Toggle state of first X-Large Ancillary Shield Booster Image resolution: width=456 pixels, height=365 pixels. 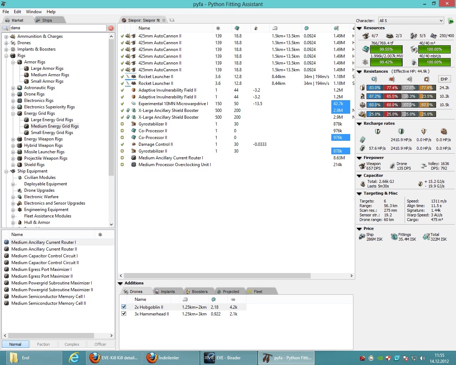click(x=122, y=110)
